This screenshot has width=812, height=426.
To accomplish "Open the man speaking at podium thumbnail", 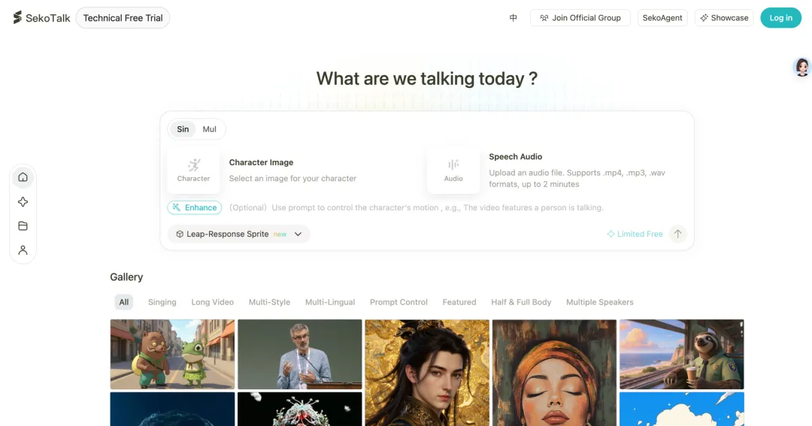I will click(300, 354).
